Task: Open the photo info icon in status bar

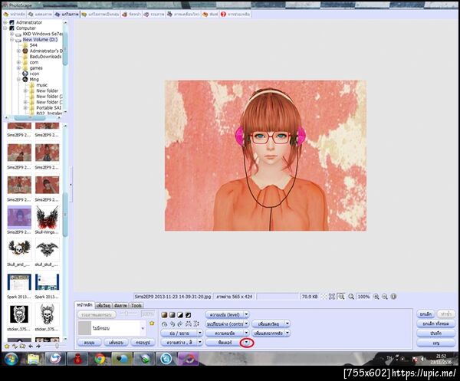Action: pyautogui.click(x=394, y=297)
